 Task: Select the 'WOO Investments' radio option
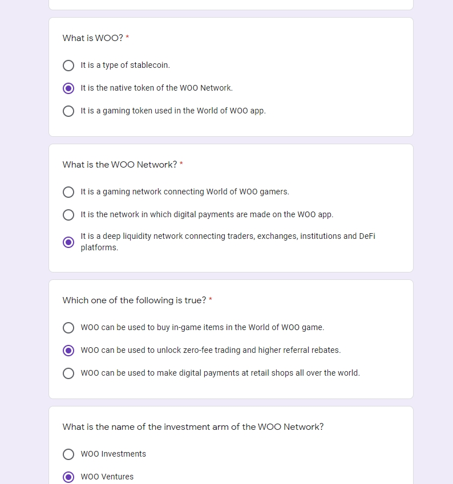68,454
